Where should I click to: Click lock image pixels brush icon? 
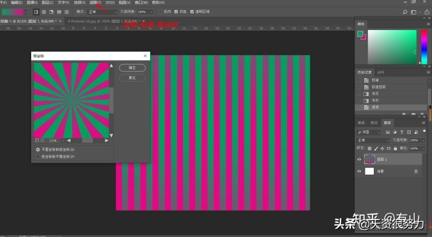376,148
